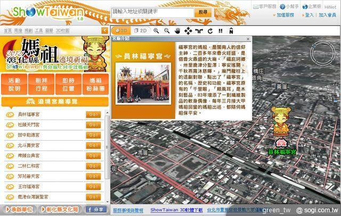Switch to 2D view mode
The image size is (341, 216).
coord(141,31)
